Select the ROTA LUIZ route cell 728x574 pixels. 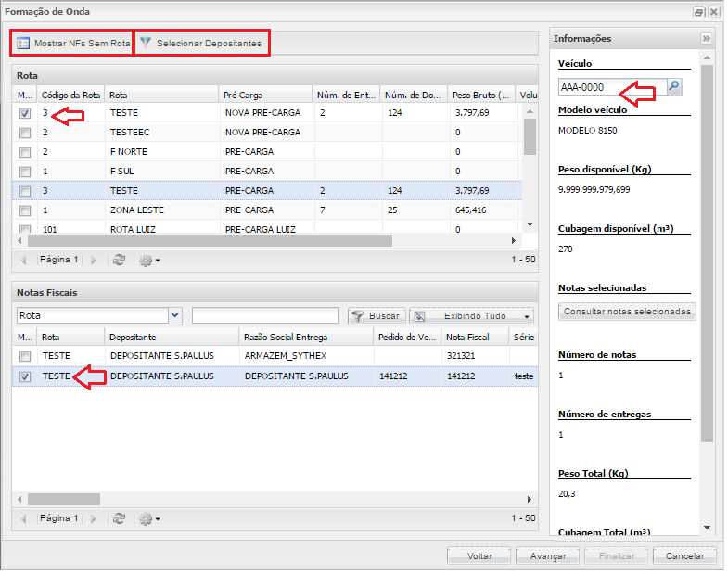pos(163,229)
